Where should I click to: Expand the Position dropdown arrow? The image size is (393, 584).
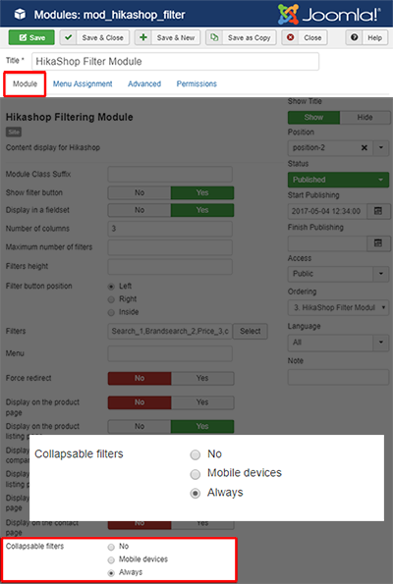[x=381, y=148]
